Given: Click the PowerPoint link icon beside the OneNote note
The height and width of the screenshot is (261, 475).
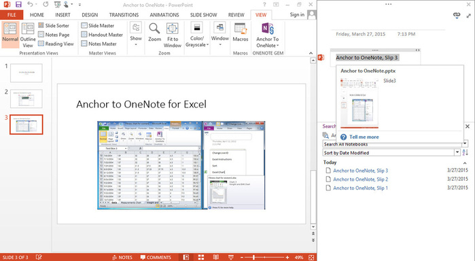Looking at the screenshot, I should 321,57.
